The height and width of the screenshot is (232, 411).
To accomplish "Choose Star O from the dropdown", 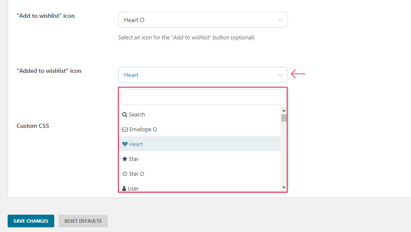I will 137,174.
